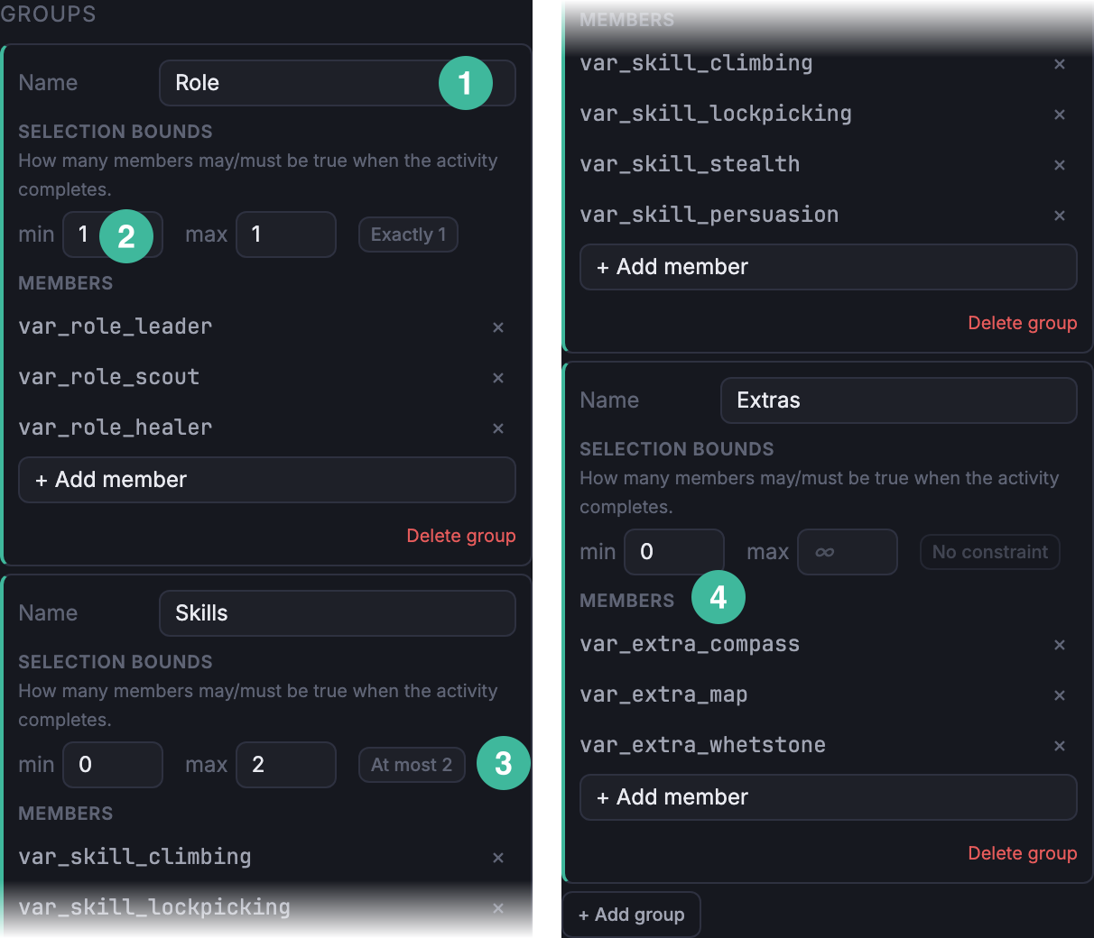Focus the Extras group min field
1094x938 pixels.
coord(674,552)
